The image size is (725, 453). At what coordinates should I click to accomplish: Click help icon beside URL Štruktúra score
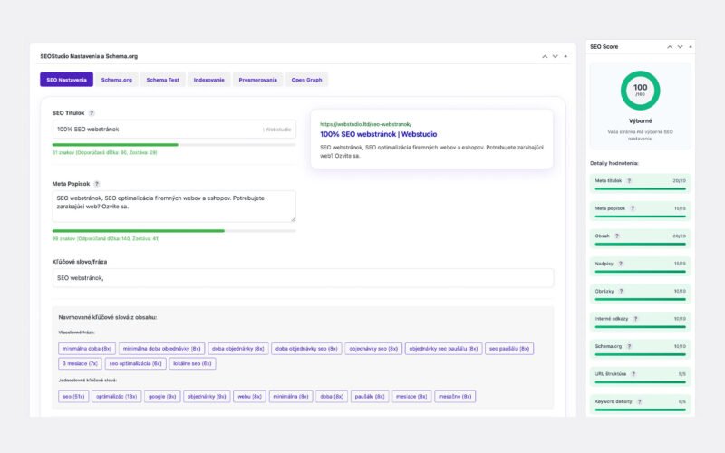tap(633, 374)
